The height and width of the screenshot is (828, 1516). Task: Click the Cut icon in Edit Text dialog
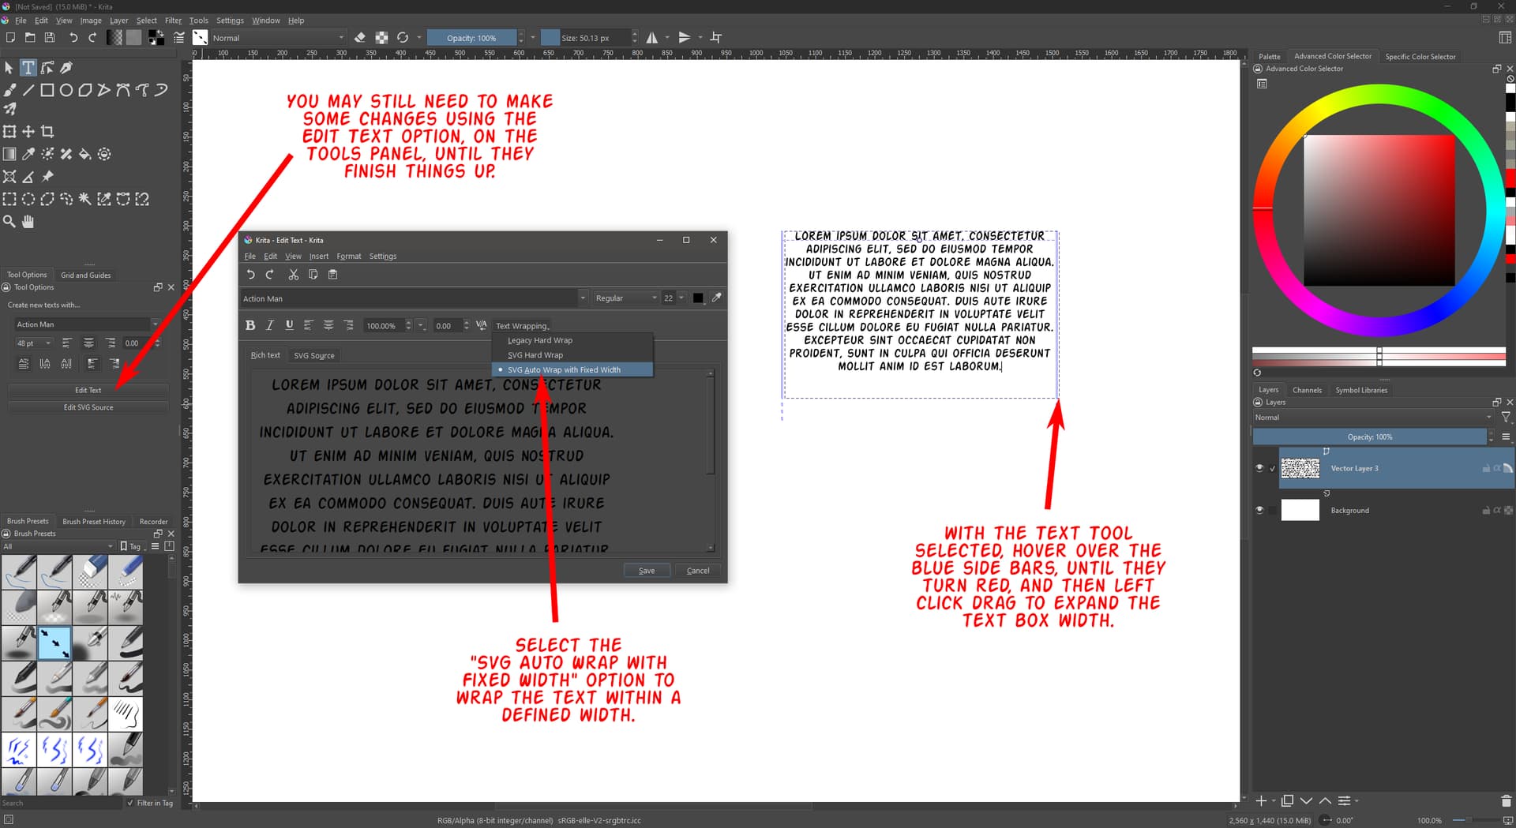[294, 275]
